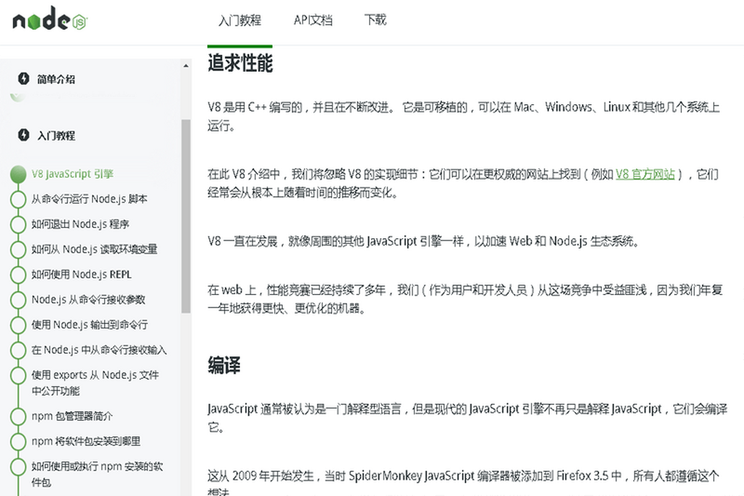
Task: Select npm 将软件包安装到哪里 in sidebar
Action: (86, 441)
